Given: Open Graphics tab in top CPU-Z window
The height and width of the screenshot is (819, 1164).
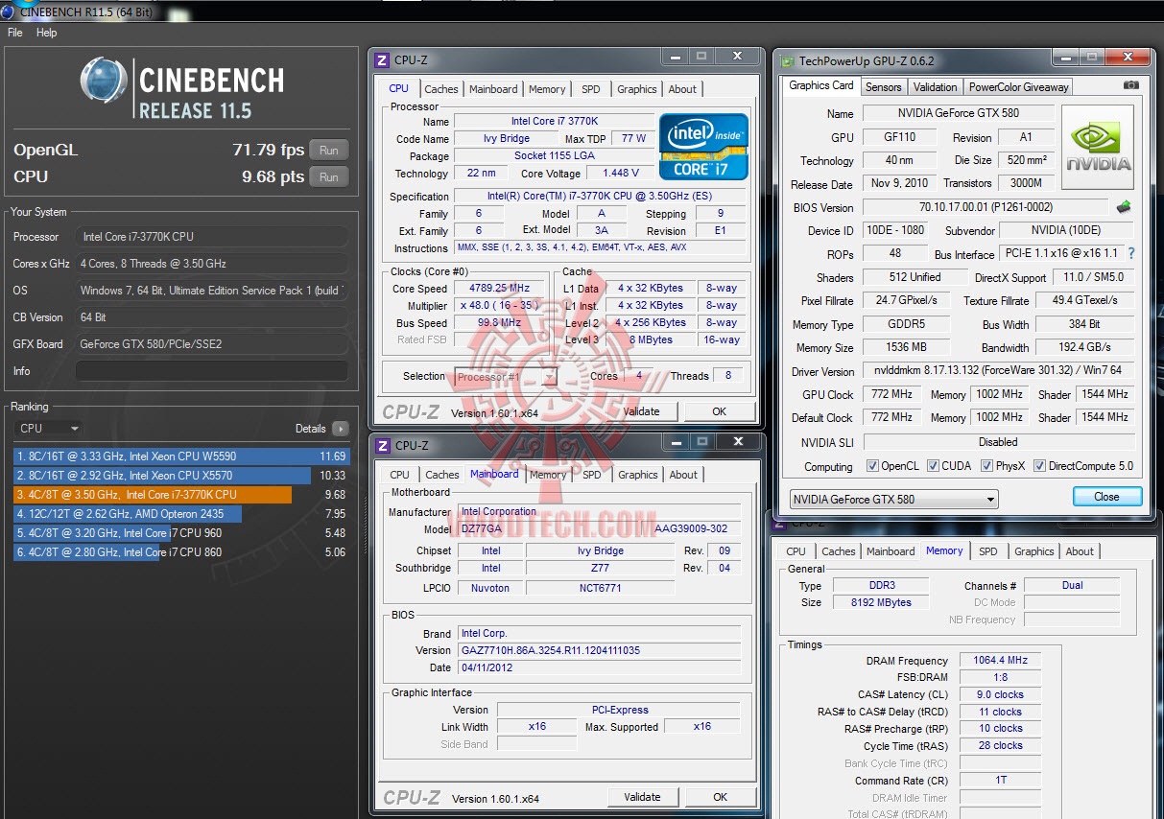Looking at the screenshot, I should [x=637, y=89].
